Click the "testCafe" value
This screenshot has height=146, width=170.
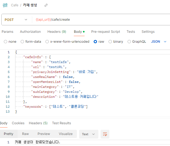59,62
